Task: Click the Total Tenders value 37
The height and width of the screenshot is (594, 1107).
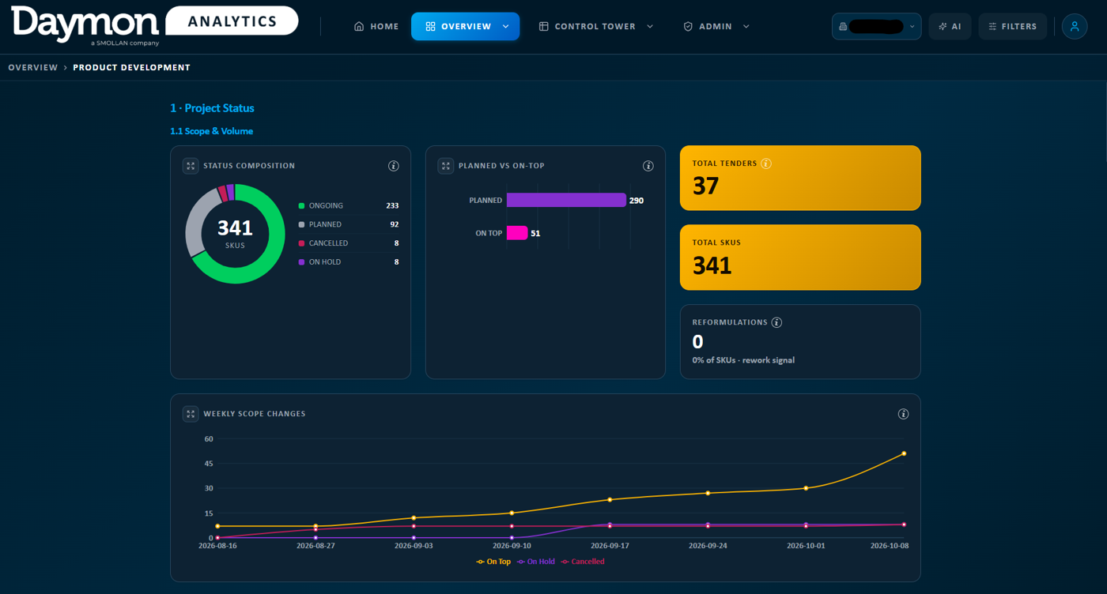Action: coord(705,186)
